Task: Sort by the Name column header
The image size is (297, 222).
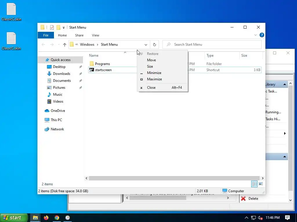Action: pos(94,55)
